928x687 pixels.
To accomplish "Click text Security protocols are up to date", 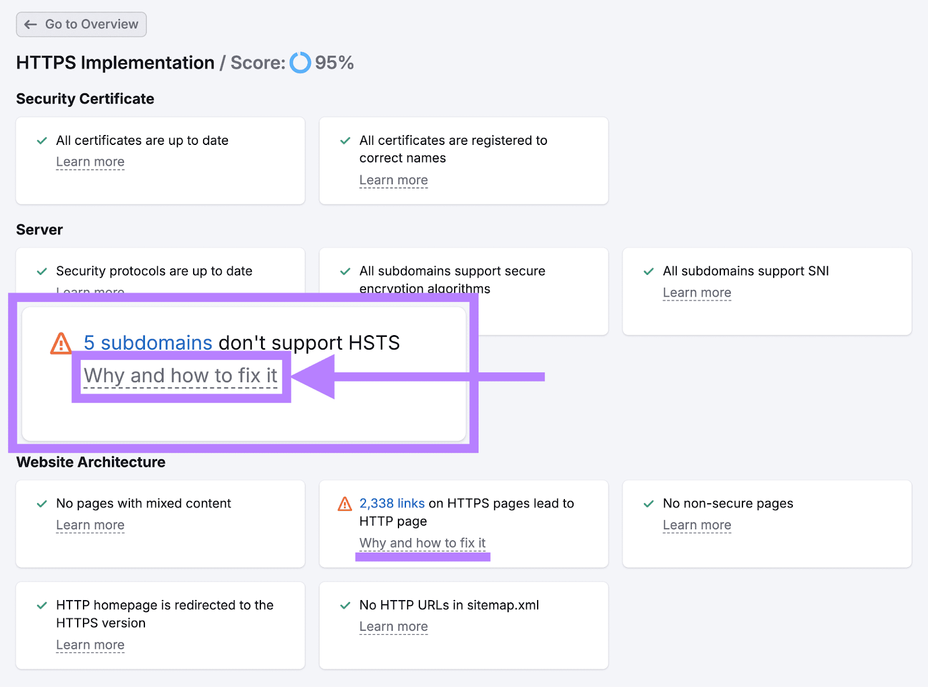I will (x=154, y=271).
